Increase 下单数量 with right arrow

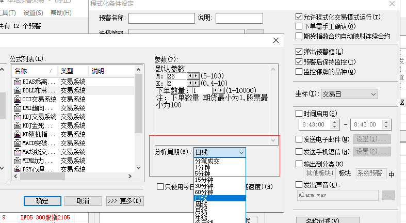point(221,90)
